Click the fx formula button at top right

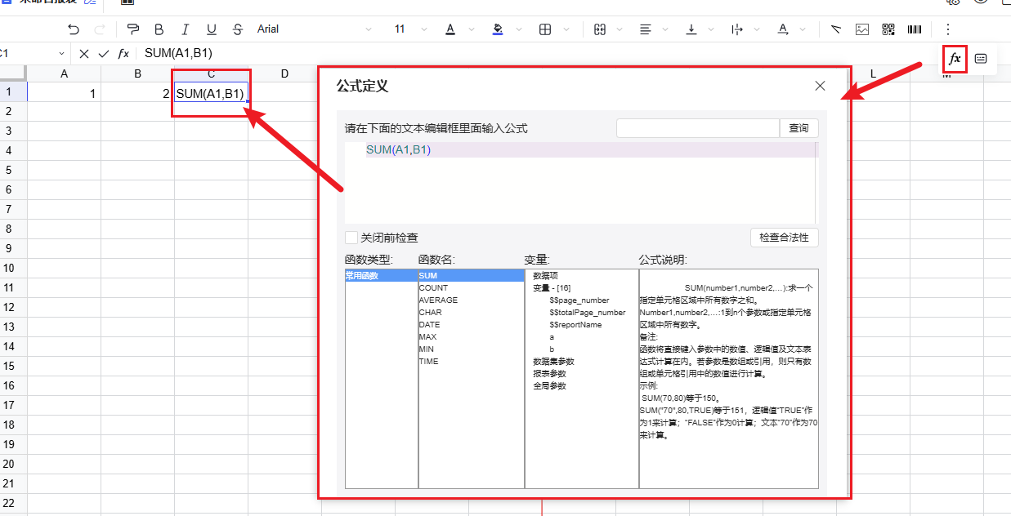pos(955,59)
